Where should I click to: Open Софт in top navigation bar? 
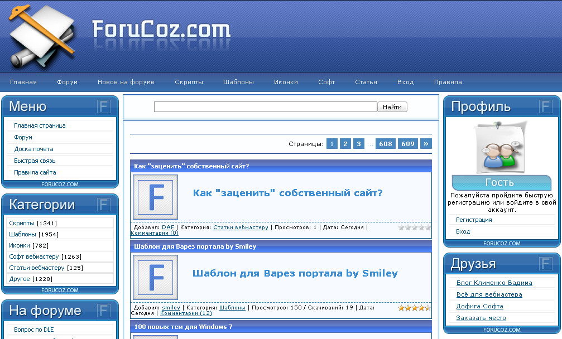(x=326, y=82)
